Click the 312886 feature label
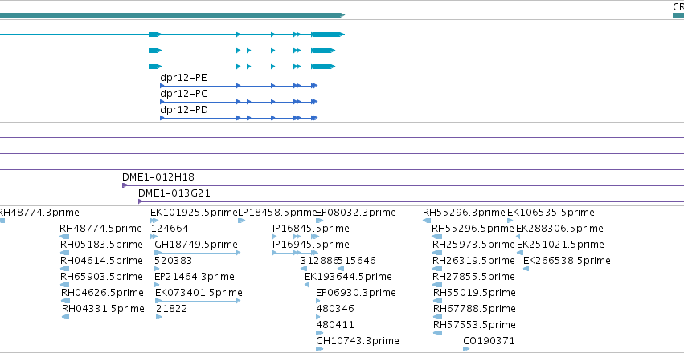The height and width of the screenshot is (353, 684). (x=319, y=261)
